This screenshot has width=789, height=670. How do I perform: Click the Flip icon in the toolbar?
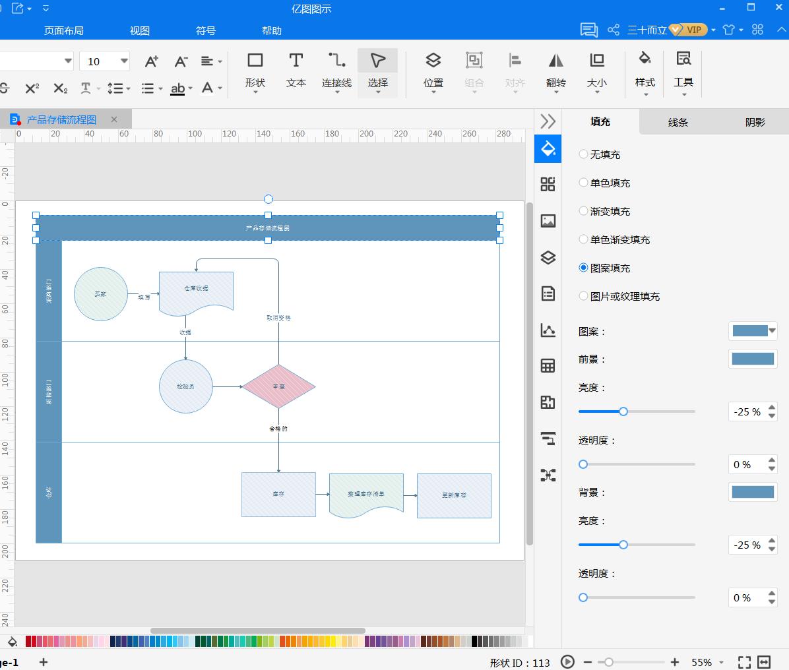[555, 70]
